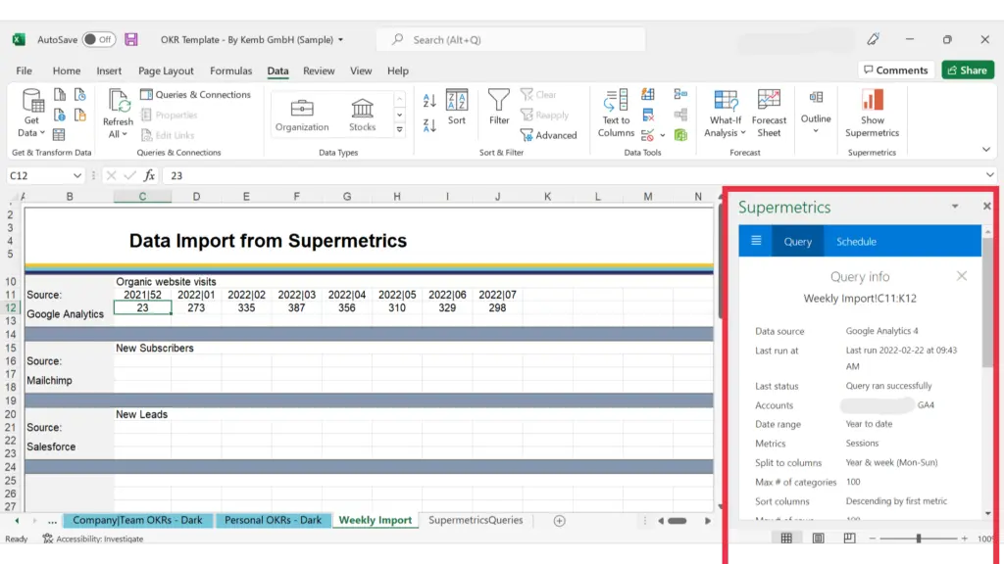The width and height of the screenshot is (1004, 564).
Task: Expand the Outline group
Action: tap(816, 113)
